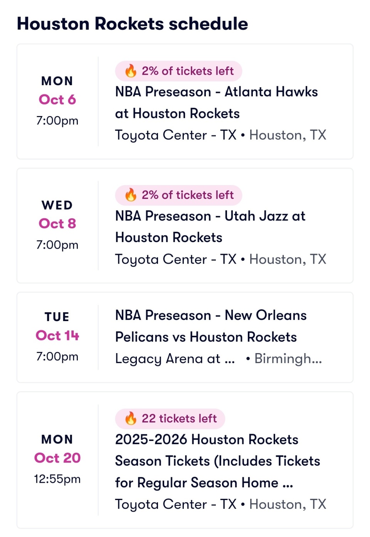The width and height of the screenshot is (370, 537).
Task: Tap the Oct 20 date label
Action: [x=57, y=458]
